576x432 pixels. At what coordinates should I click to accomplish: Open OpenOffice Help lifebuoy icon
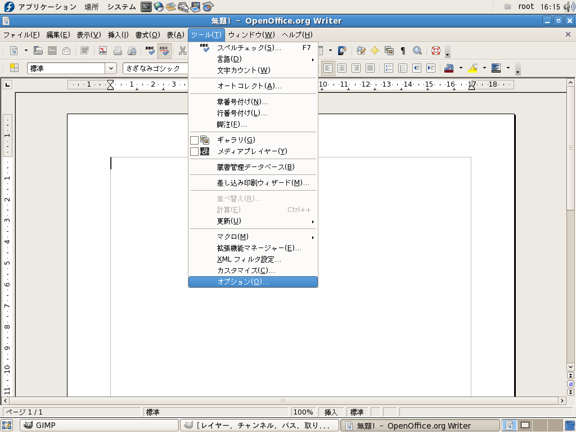436,51
